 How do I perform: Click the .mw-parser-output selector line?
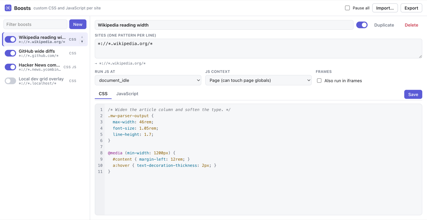(x=131, y=116)
